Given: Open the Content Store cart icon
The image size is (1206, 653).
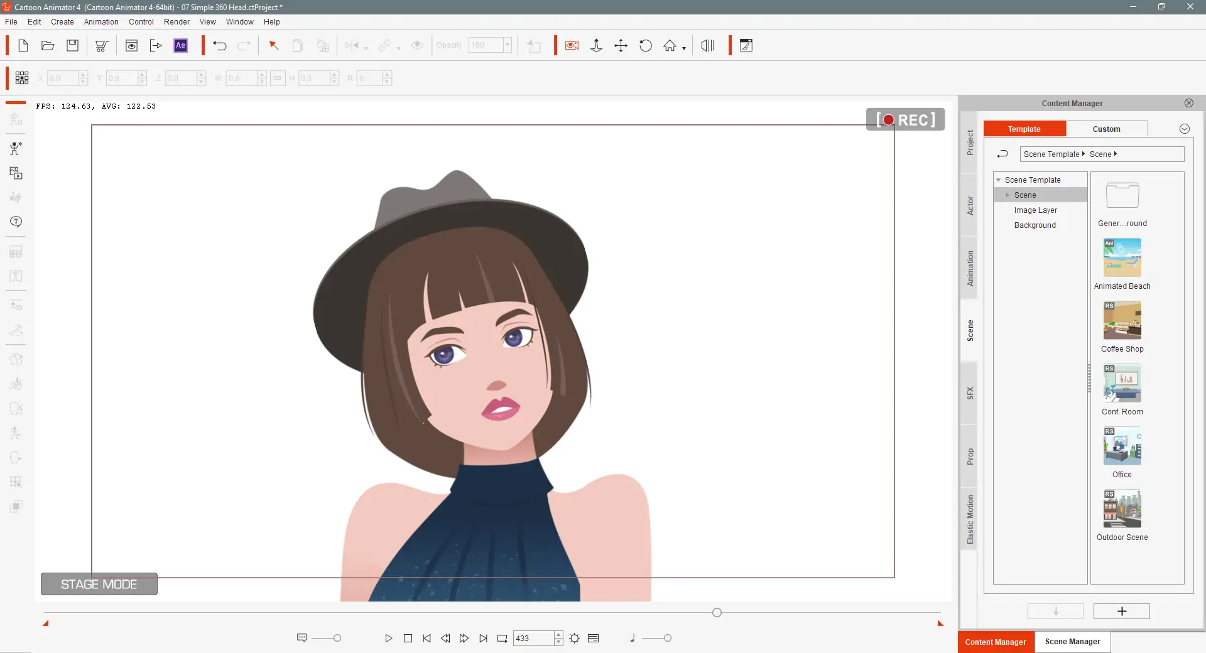Looking at the screenshot, I should (101, 46).
